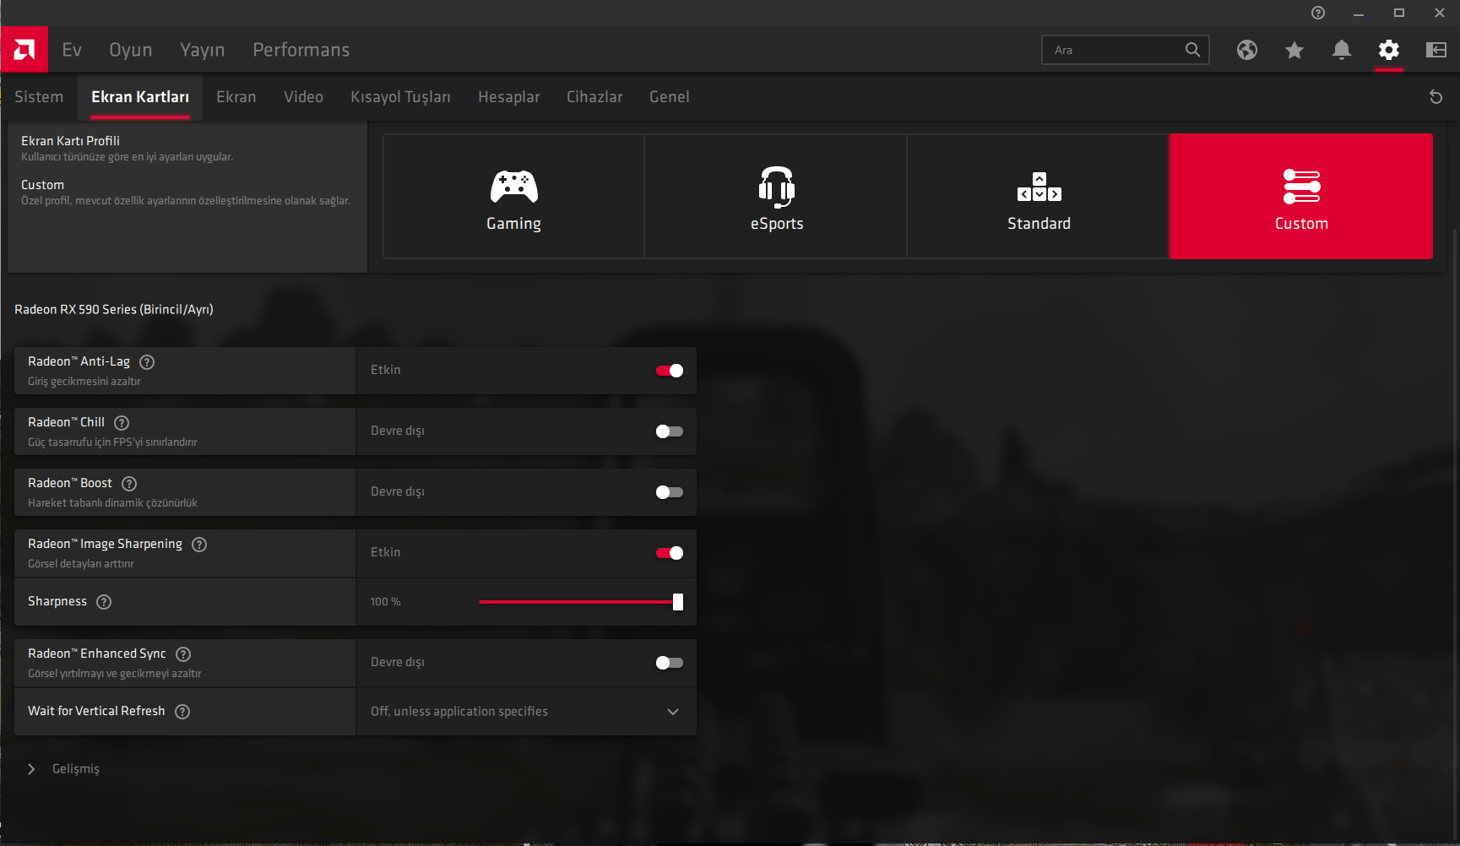Viewport: 1460px width, 846px height.
Task: Switch to the Cihazlar settings tab
Action: (x=594, y=97)
